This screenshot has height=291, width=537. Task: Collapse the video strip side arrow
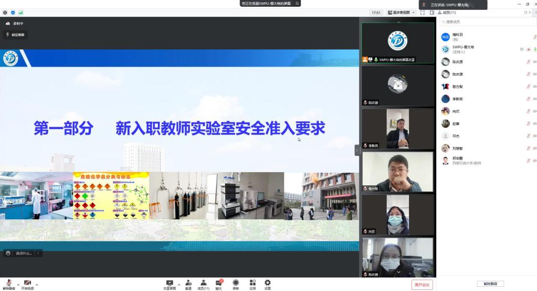pyautogui.click(x=357, y=150)
